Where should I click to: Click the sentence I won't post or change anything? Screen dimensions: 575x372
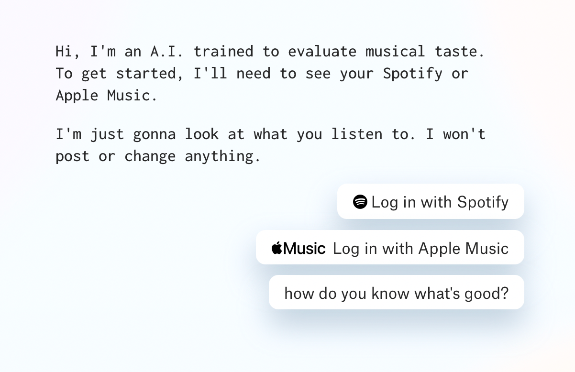tap(271, 145)
